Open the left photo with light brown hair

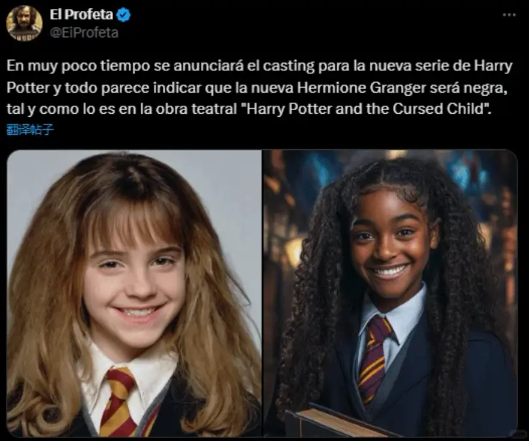(x=134, y=293)
